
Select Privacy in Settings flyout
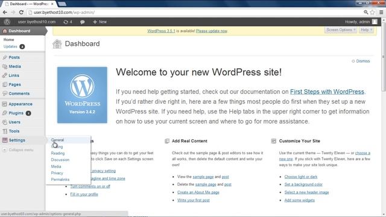[57, 173]
